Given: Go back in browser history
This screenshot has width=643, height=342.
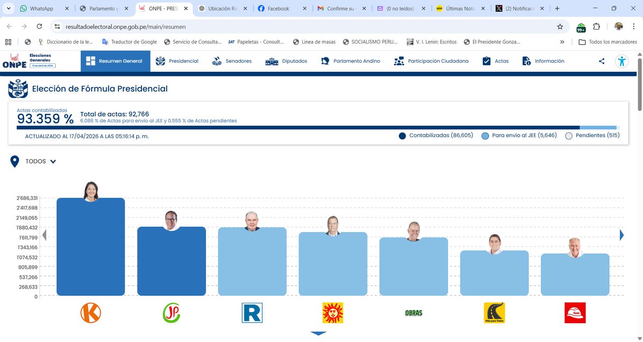Looking at the screenshot, I should coord(9,26).
